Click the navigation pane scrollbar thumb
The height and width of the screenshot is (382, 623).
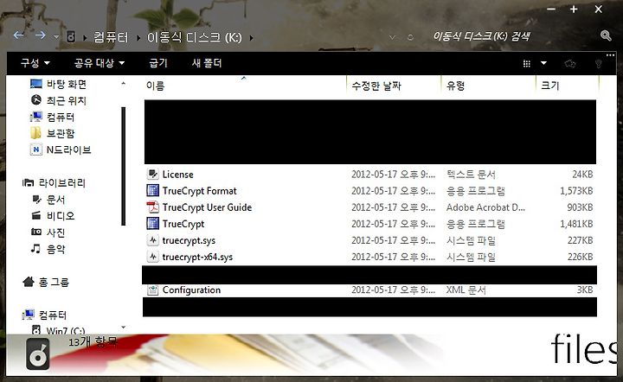(123, 166)
